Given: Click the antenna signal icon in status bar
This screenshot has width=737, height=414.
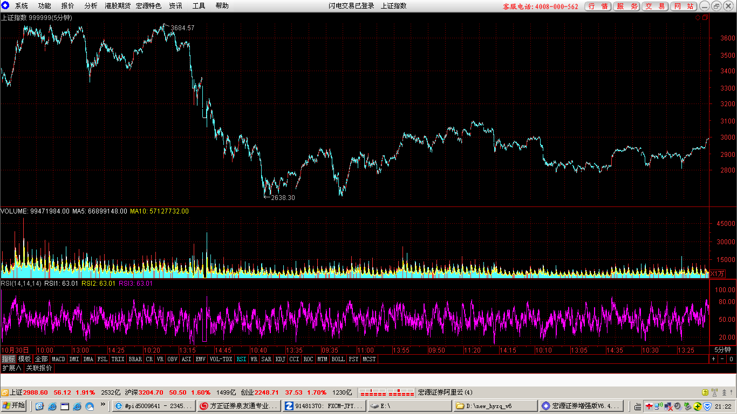Looking at the screenshot, I should click(x=715, y=392).
